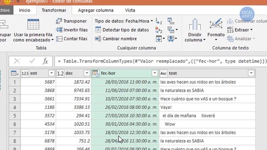Click cell 10/07/2016 07:30:00 a. m.
The width and height of the screenshot is (267, 150).
125,99
